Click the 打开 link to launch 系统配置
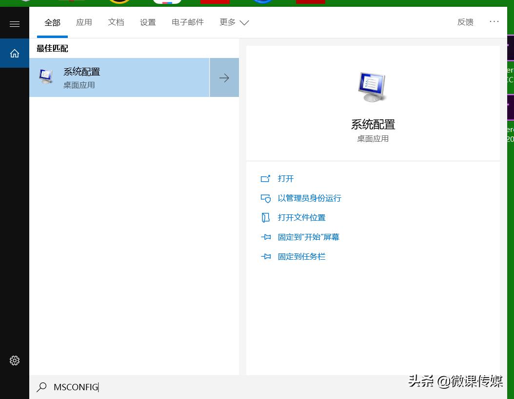Image resolution: width=514 pixels, height=399 pixels. tap(286, 178)
